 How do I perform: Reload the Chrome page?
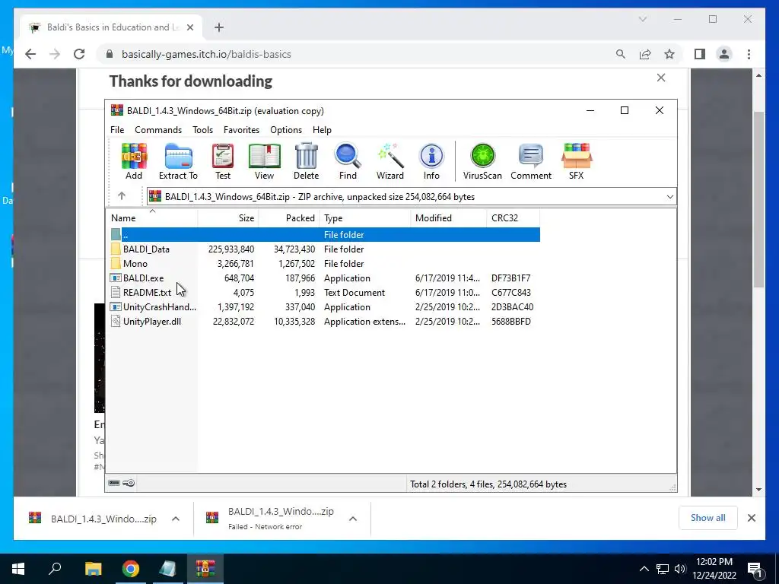79,54
